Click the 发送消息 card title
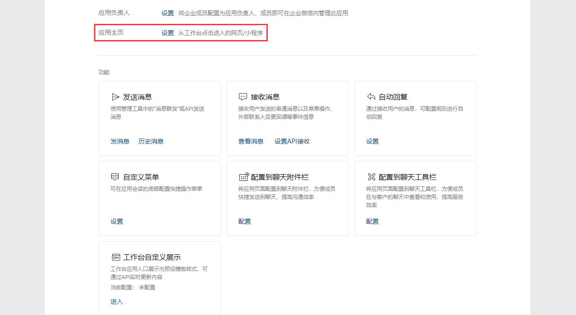The width and height of the screenshot is (576, 315). click(137, 97)
